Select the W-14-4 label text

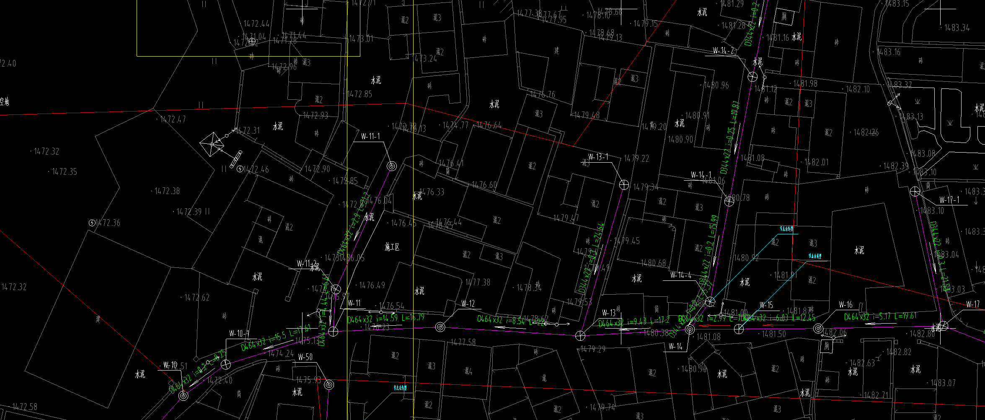(681, 275)
